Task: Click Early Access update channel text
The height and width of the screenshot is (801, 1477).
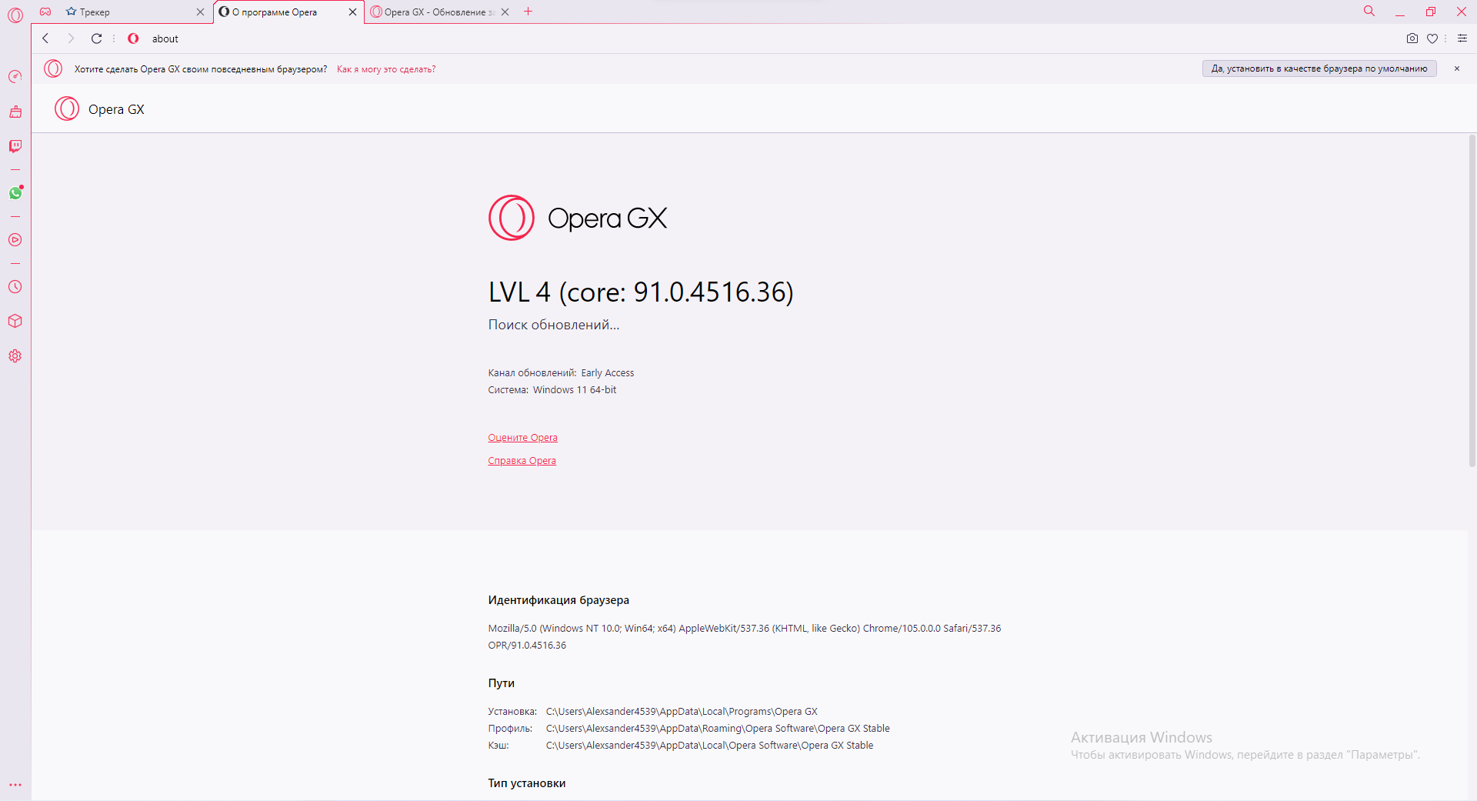Action: (x=608, y=373)
